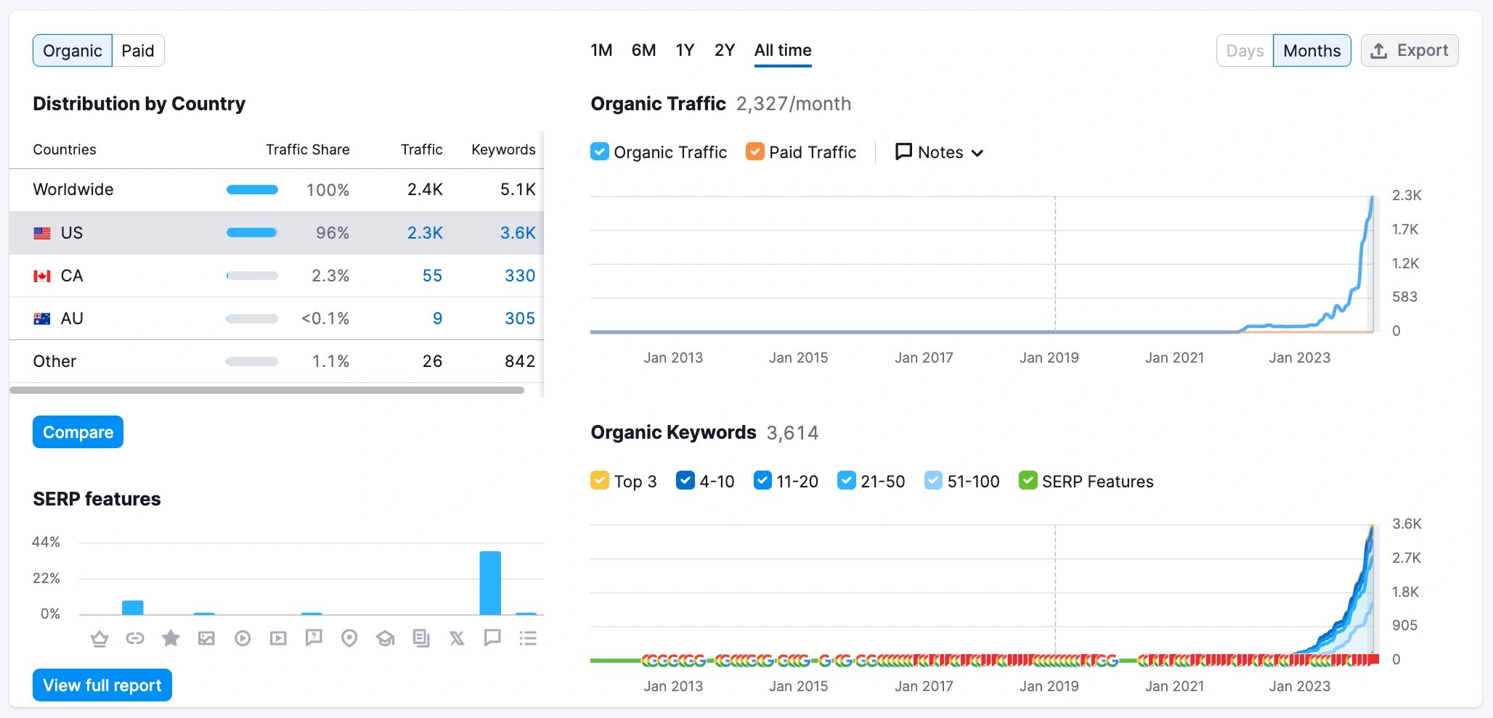This screenshot has width=1493, height=718.
Task: Uncheck the Organic Traffic checkbox
Action: pos(600,152)
